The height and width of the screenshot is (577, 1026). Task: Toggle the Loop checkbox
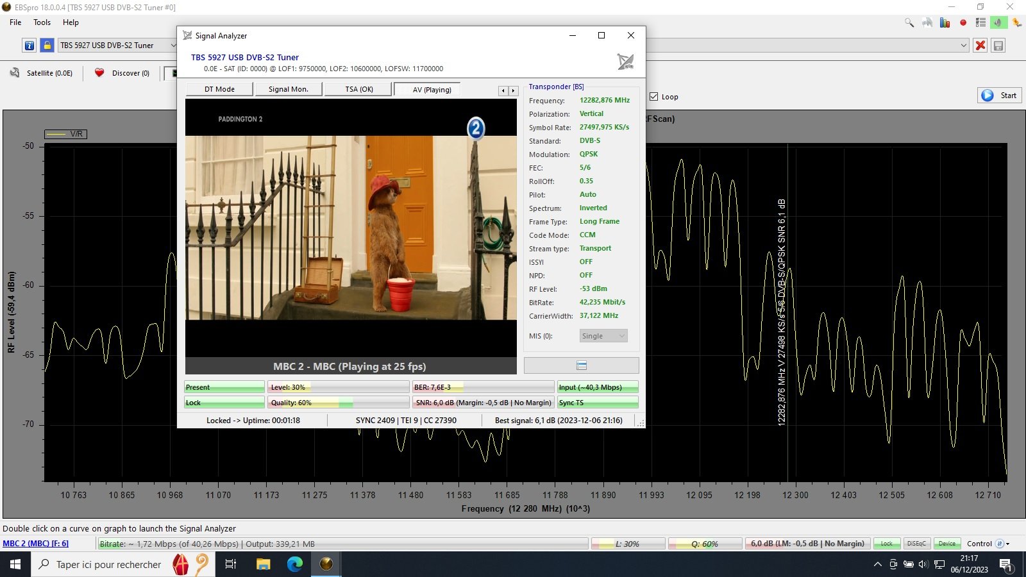(x=654, y=97)
